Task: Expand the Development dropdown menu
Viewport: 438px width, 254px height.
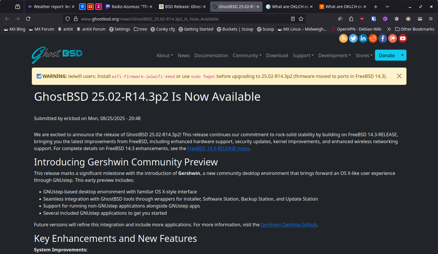Action: 334,55
